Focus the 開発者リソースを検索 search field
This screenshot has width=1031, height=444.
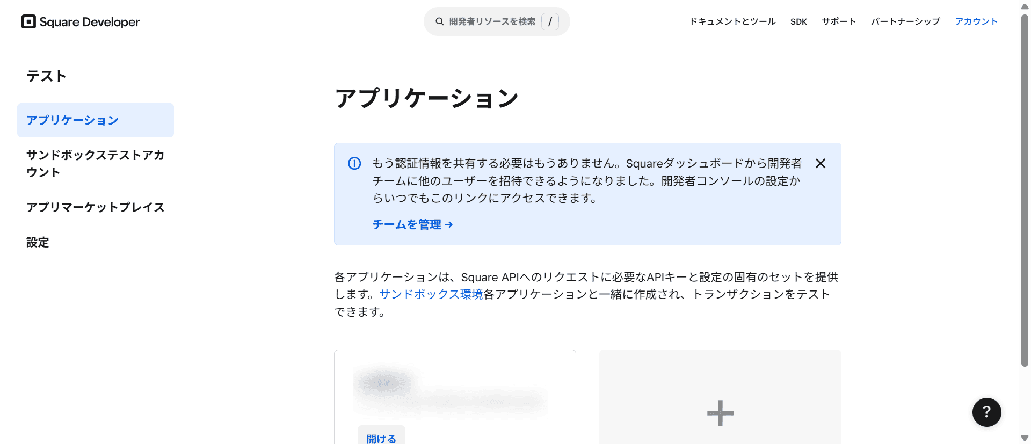point(497,21)
